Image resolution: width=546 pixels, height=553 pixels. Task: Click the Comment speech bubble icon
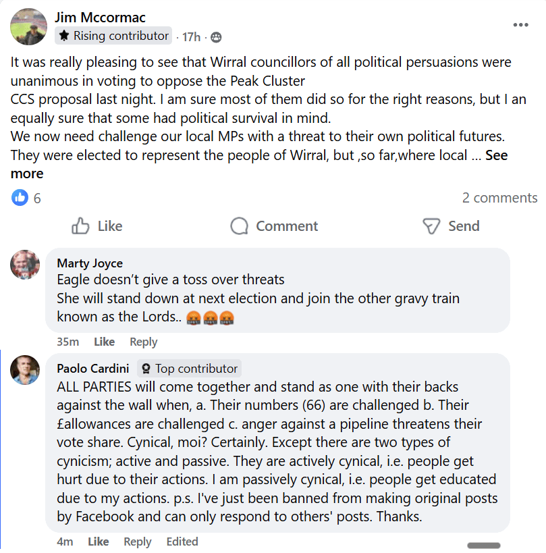[x=239, y=226]
